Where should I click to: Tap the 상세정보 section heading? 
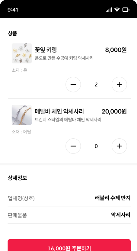(17, 178)
